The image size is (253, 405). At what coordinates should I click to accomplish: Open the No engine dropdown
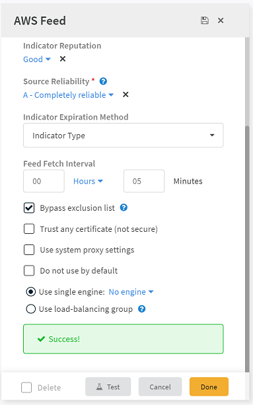point(131,292)
